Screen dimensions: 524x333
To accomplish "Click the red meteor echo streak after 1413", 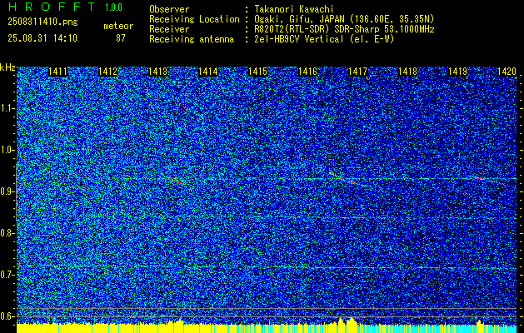I will tap(175, 181).
